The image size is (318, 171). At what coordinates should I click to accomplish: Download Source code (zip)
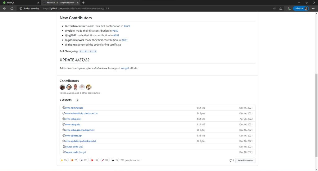point(74,147)
